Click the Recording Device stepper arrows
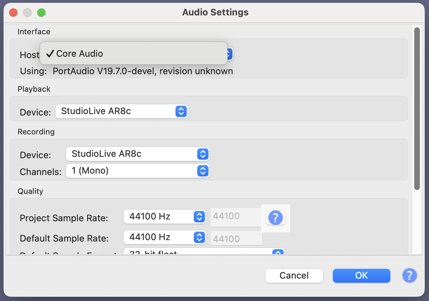 tap(202, 154)
